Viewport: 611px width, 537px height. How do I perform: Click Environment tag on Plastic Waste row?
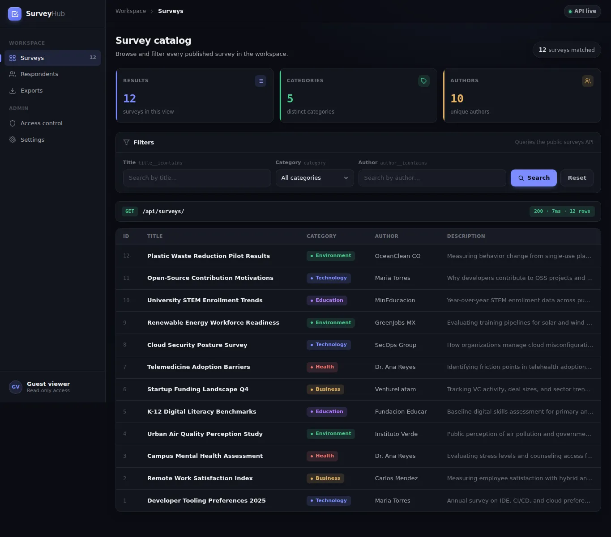[x=331, y=256]
